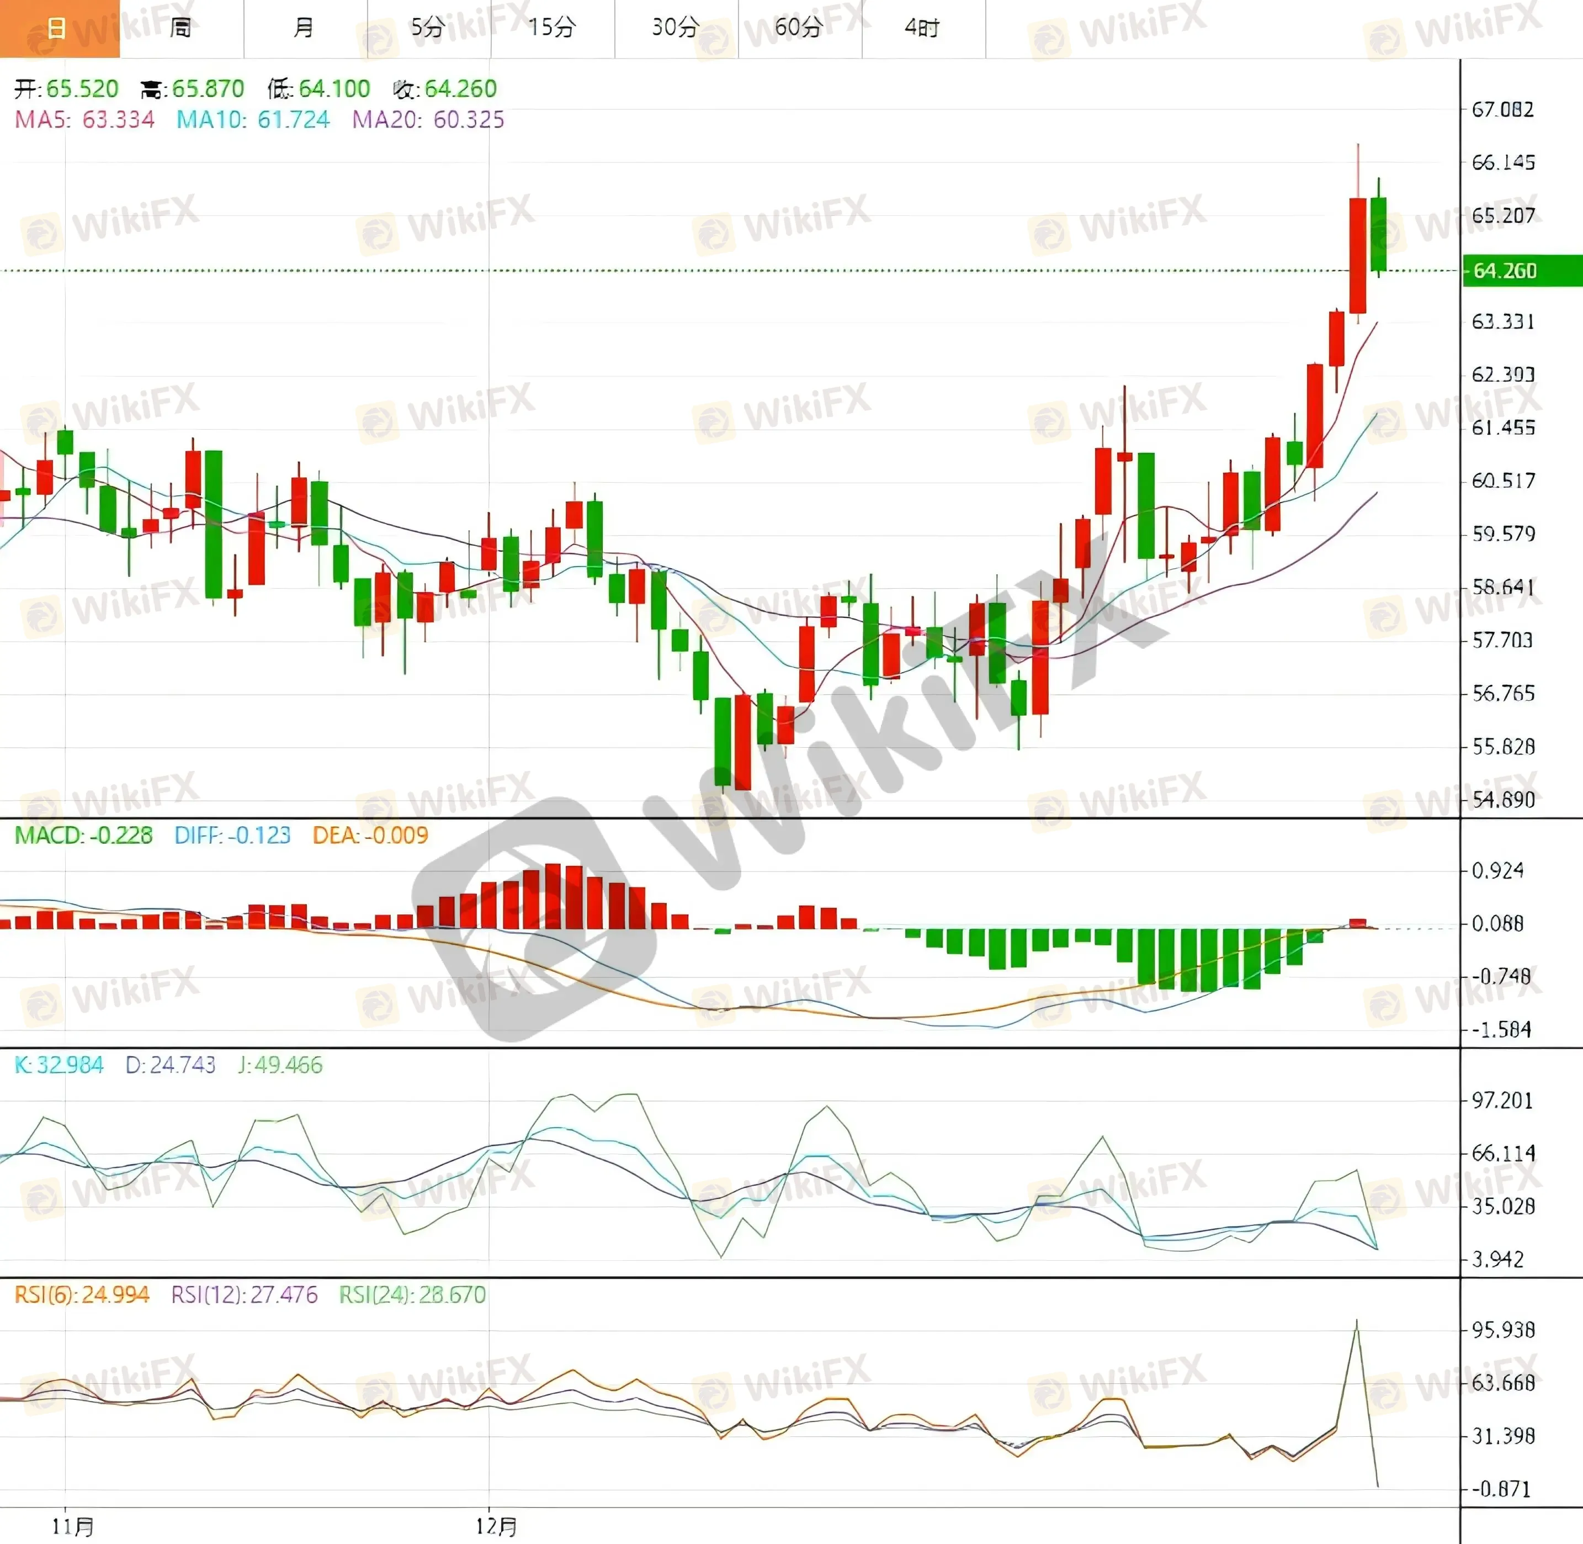The height and width of the screenshot is (1544, 1583).
Task: Click the MACD -0.228 indicator label
Action: pyautogui.click(x=83, y=836)
